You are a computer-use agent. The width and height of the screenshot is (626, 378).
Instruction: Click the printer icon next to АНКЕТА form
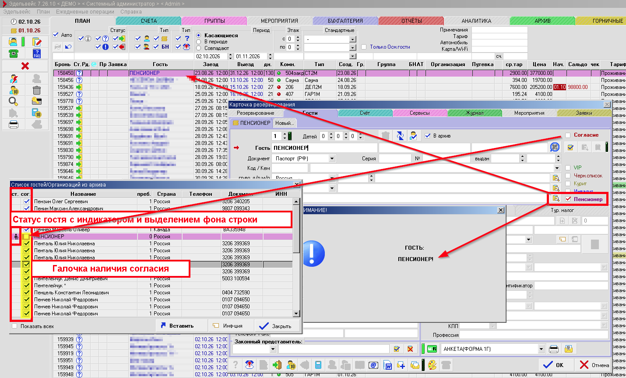point(554,349)
